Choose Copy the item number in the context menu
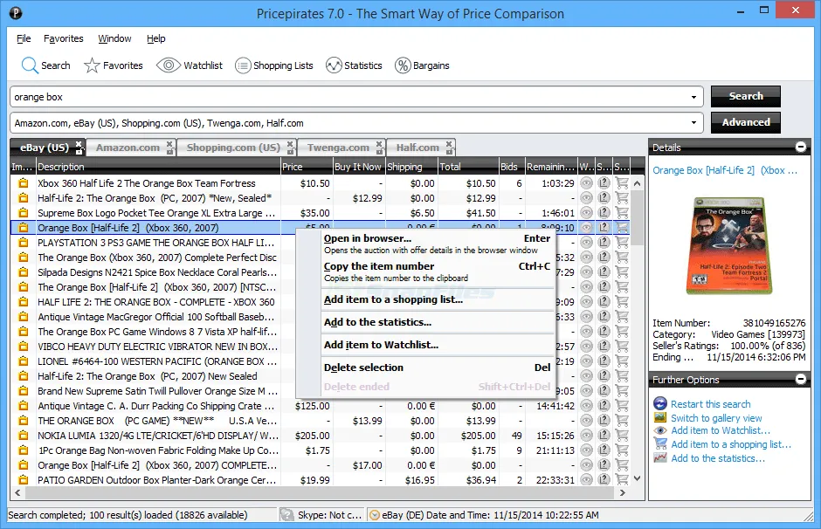 438,271
